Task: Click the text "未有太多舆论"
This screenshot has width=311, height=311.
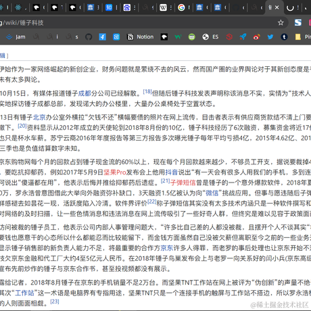Action: click(18, 80)
